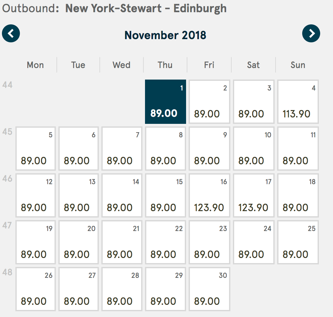Choose Sunday November 11
The image size is (333, 317).
[298, 149]
